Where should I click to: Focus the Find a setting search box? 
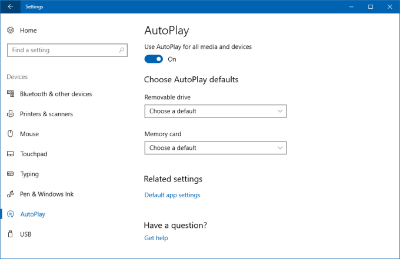(67, 50)
